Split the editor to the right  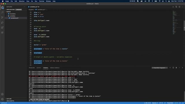pos(179,7)
